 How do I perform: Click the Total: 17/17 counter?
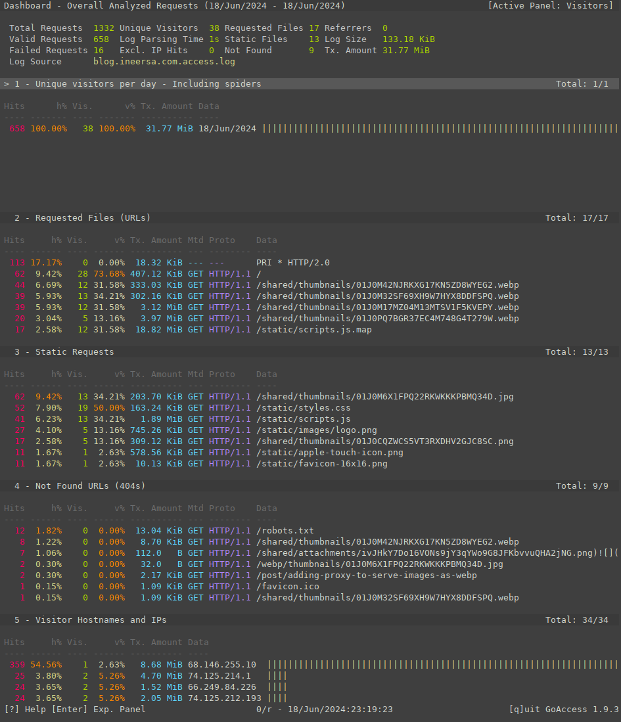[577, 218]
